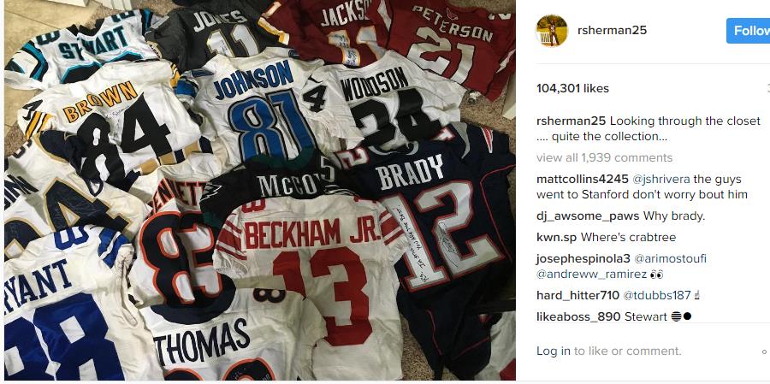Click the blue Follow button
The height and width of the screenshot is (384, 770).
coord(749,31)
